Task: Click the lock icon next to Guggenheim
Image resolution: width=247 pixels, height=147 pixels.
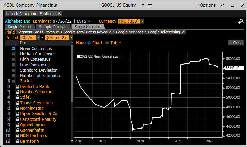Action: pyautogui.click(x=18, y=130)
